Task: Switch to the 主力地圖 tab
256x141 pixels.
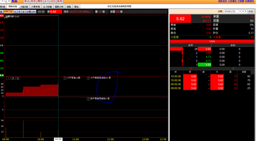Action: click(x=47, y=7)
